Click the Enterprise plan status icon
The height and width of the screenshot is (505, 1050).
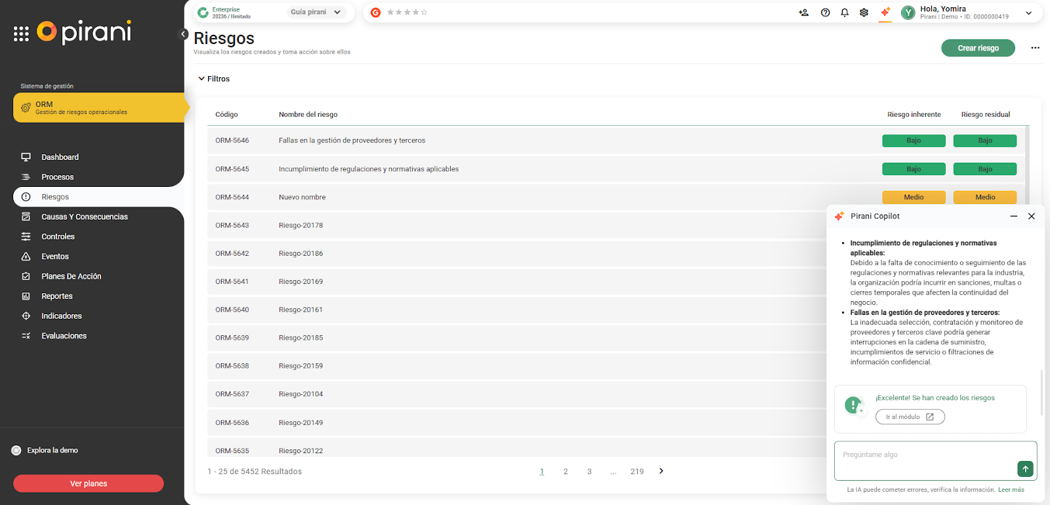(x=203, y=12)
